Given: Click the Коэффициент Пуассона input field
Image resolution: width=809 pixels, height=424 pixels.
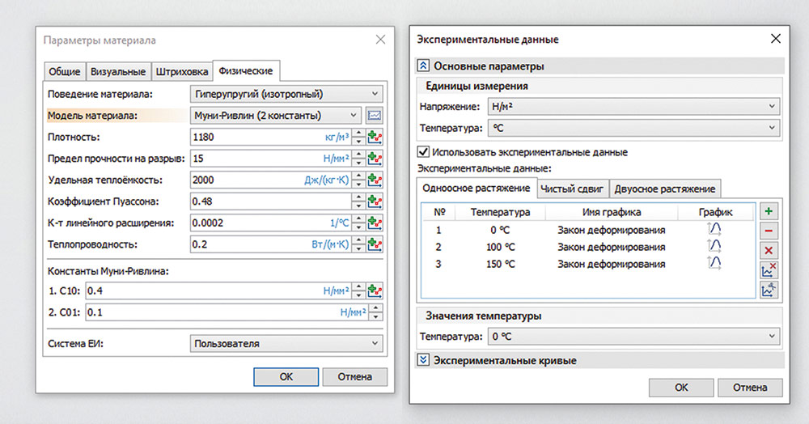Looking at the screenshot, I should pos(270,201).
